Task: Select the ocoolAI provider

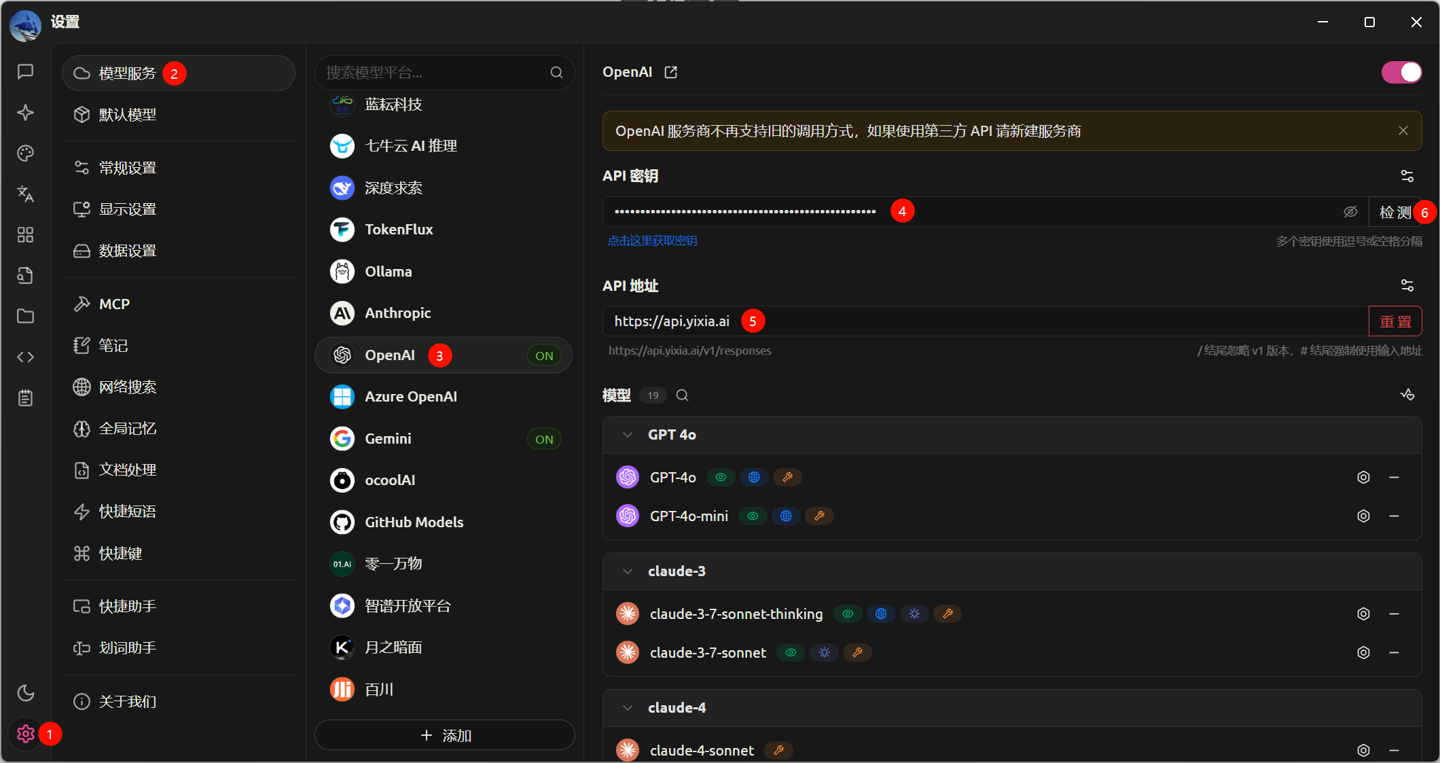Action: [444, 480]
